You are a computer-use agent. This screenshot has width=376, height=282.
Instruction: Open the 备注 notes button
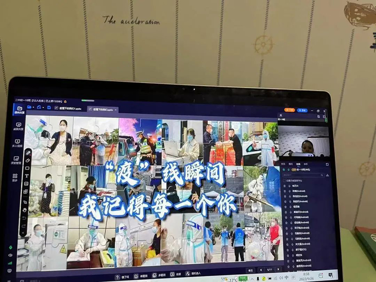[251, 270]
